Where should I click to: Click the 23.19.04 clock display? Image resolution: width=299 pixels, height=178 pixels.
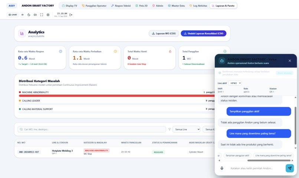click(62, 13)
